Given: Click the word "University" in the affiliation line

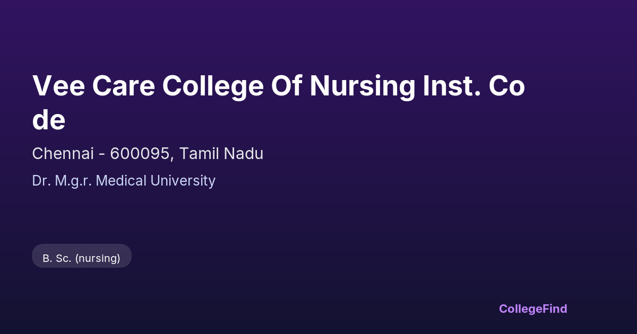Looking at the screenshot, I should click(183, 181).
